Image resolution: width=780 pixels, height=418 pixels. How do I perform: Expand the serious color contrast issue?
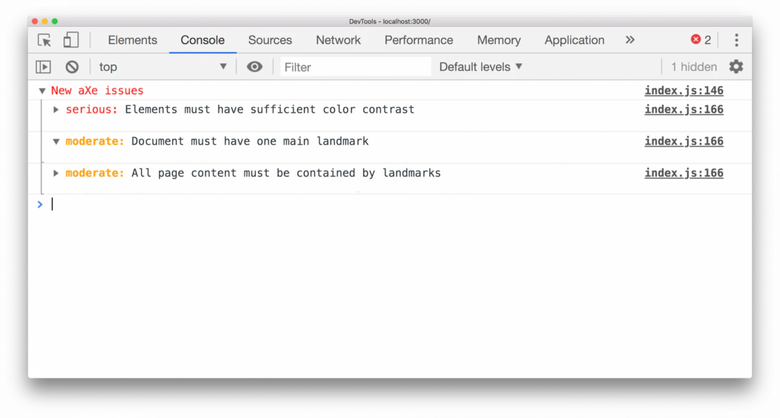coord(56,110)
